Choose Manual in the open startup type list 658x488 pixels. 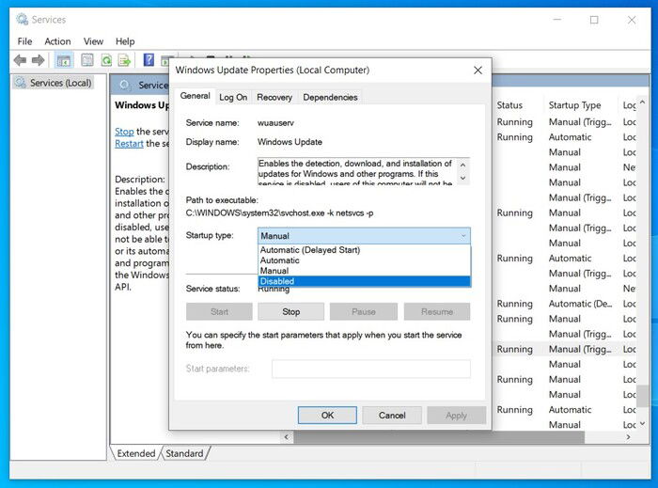tap(365, 271)
